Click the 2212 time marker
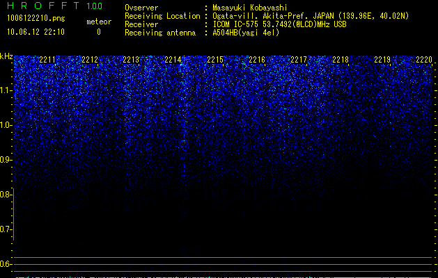 point(90,59)
